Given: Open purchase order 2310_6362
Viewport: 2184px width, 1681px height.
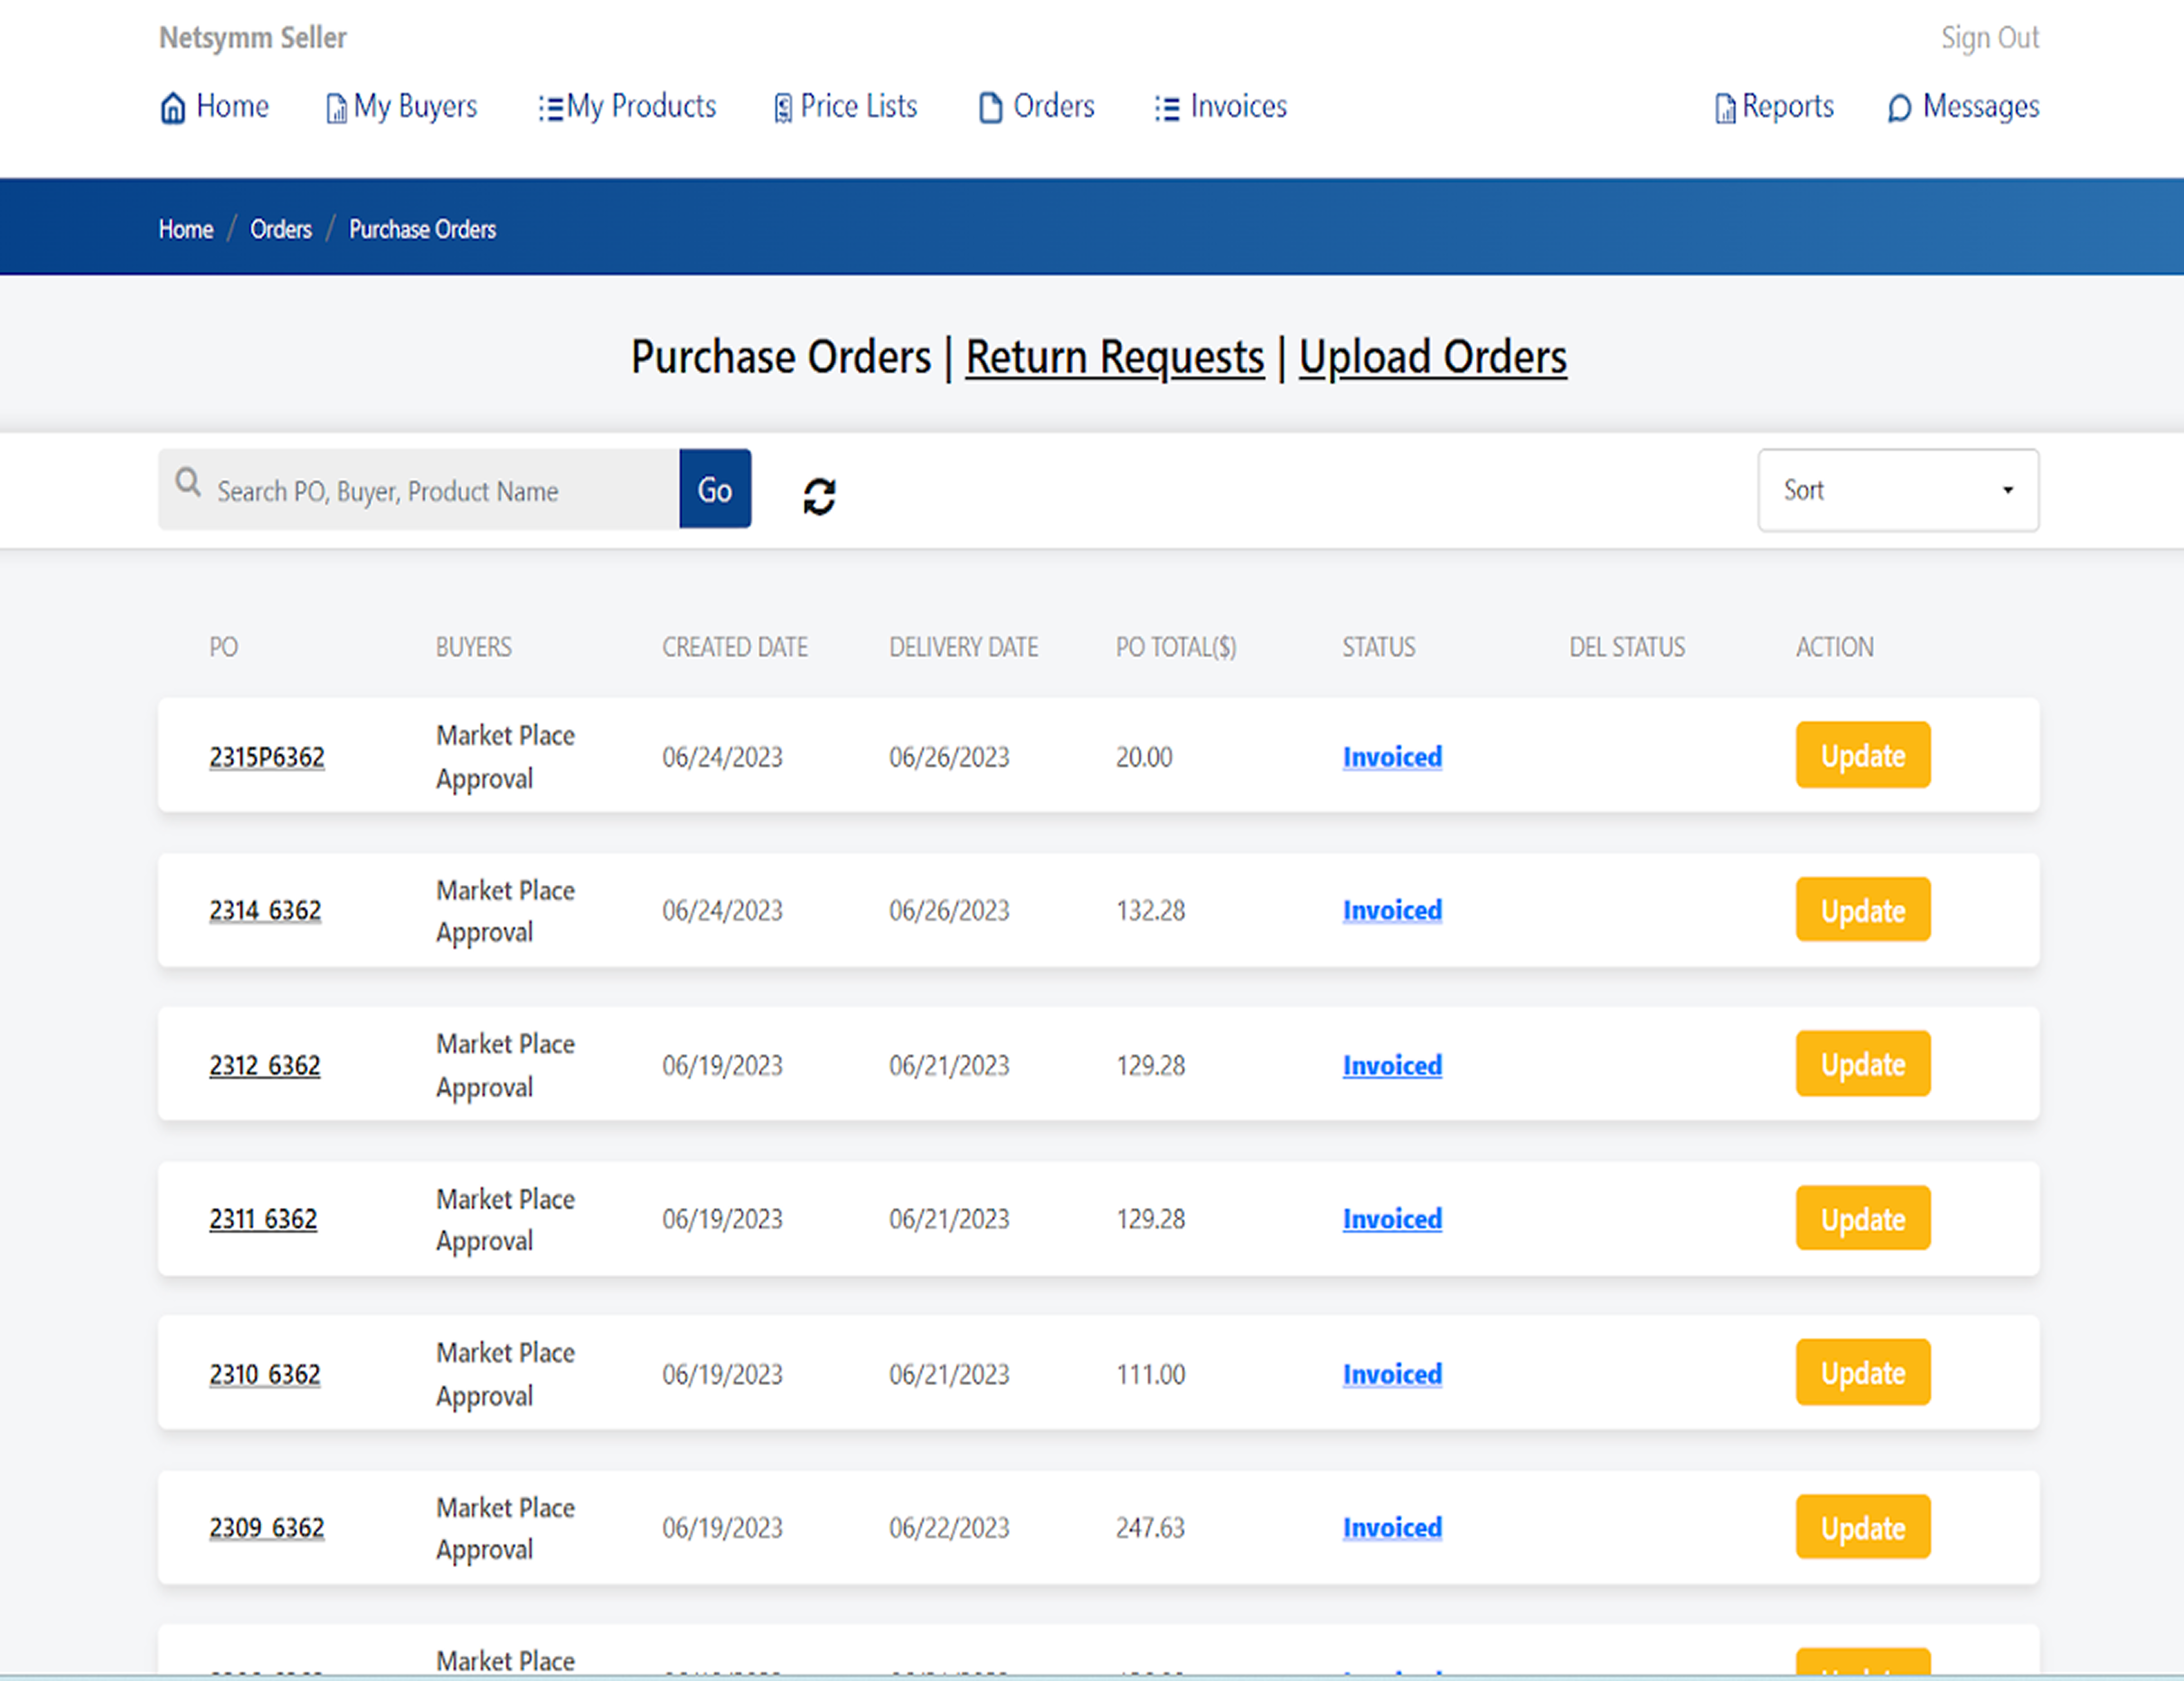Looking at the screenshot, I should 265,1375.
